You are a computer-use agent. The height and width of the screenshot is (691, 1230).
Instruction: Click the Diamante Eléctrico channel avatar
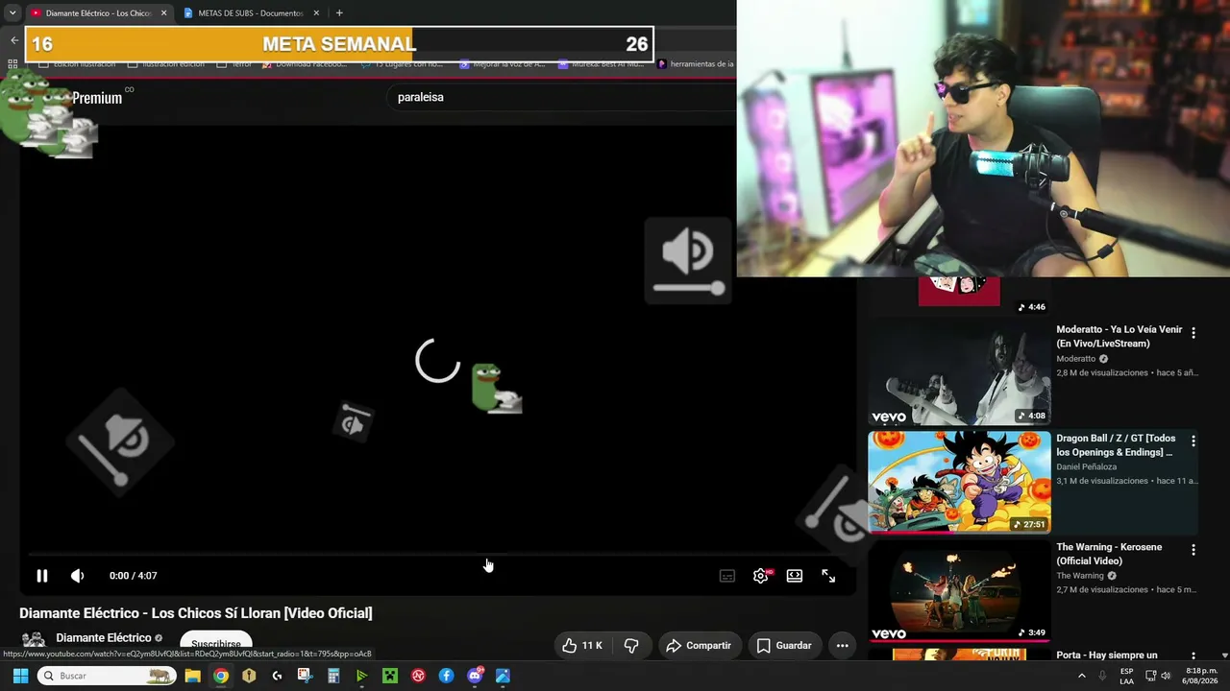[34, 641]
